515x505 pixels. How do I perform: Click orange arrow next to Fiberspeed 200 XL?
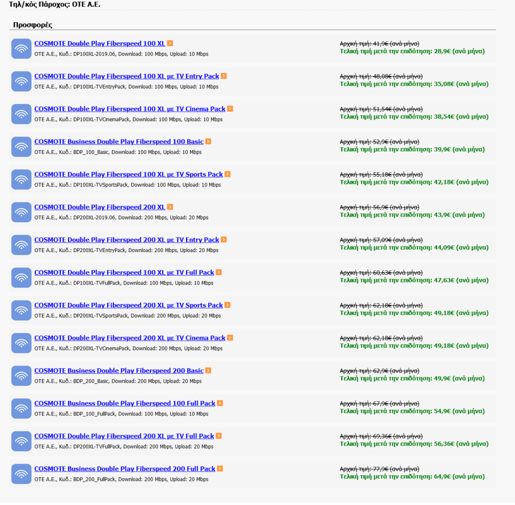pyautogui.click(x=170, y=207)
